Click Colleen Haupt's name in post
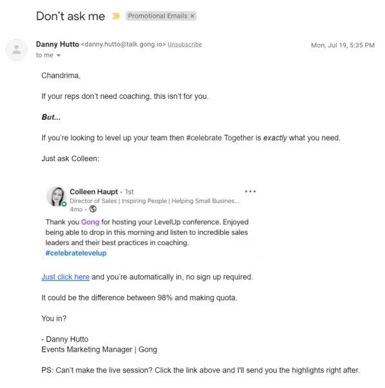This screenshot has width=385, height=388. click(94, 192)
